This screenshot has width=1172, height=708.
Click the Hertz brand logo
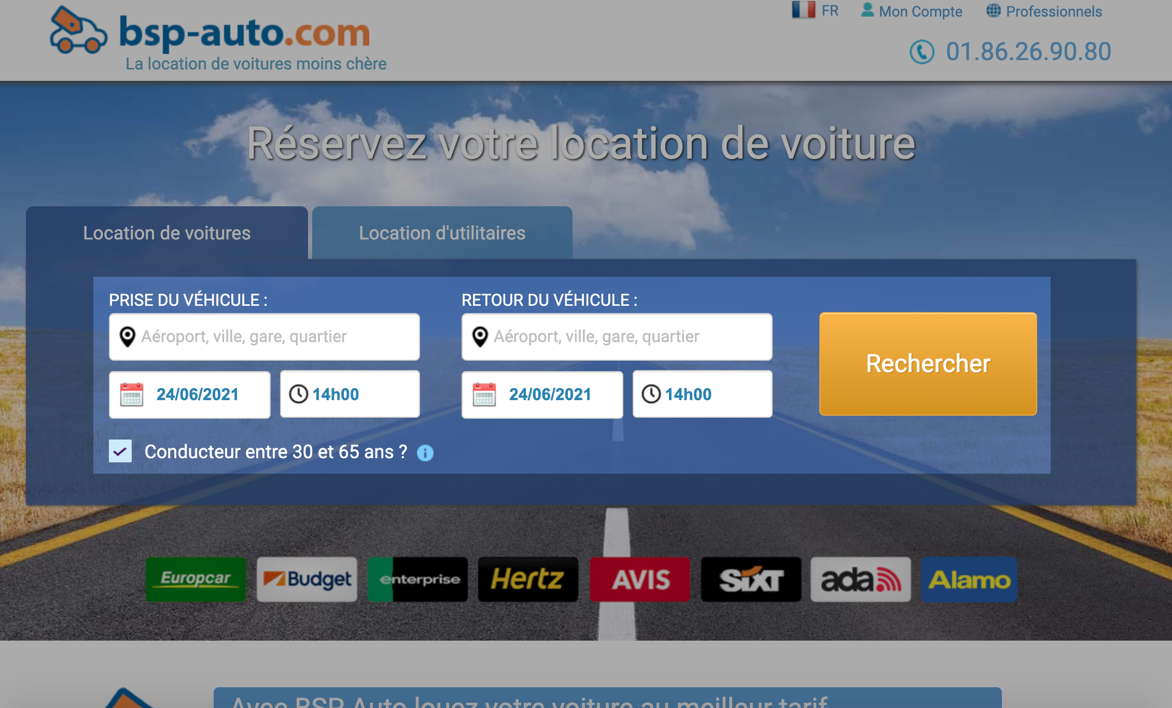point(528,579)
